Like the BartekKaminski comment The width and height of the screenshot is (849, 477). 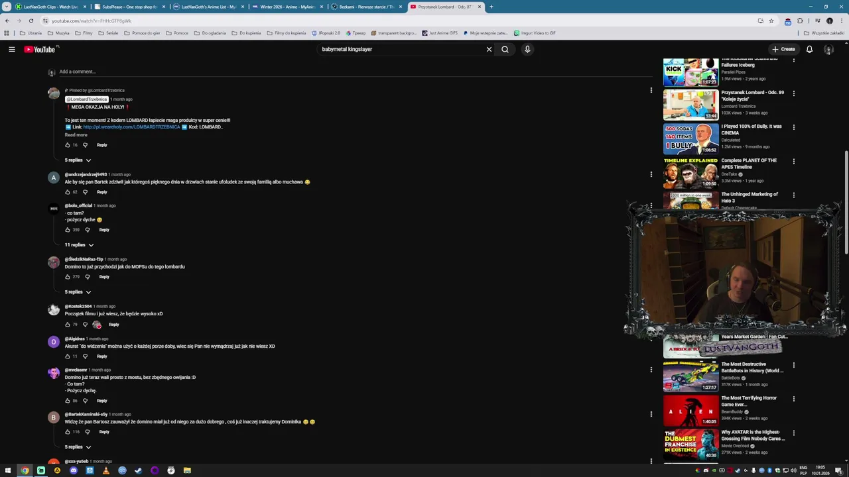[x=68, y=432]
